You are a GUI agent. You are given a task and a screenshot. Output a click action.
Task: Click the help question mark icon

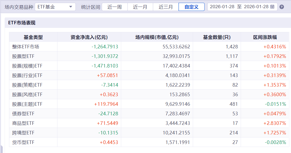tap(281, 7)
